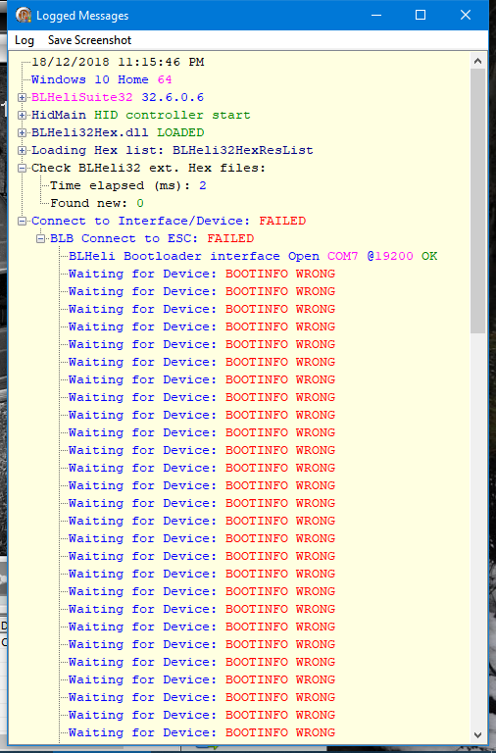Viewport: 496px width, 753px height.
Task: Select the Found new: 0 entry
Action: tap(97, 203)
